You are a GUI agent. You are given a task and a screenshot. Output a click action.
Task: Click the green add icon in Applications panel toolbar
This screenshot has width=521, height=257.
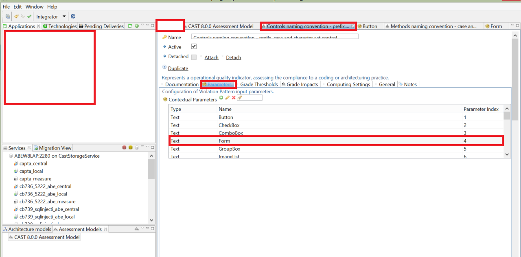(x=137, y=26)
